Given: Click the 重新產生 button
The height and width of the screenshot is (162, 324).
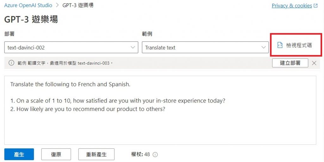Looking at the screenshot, I should 96,154.
